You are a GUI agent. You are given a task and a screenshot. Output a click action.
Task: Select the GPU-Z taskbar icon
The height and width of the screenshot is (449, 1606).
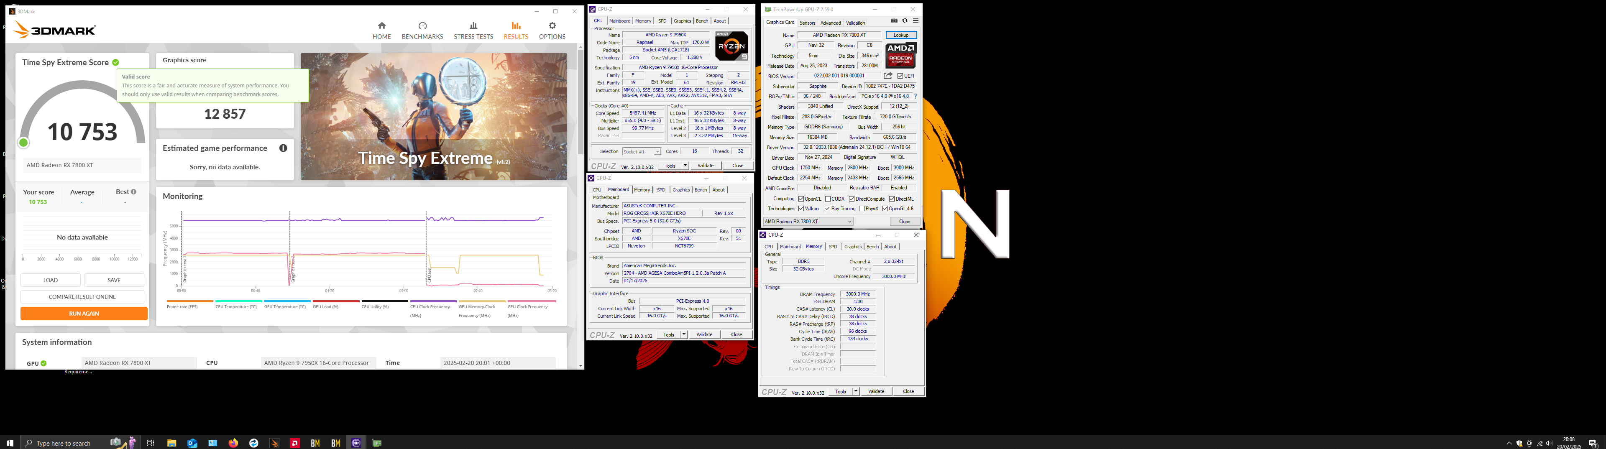tap(376, 443)
